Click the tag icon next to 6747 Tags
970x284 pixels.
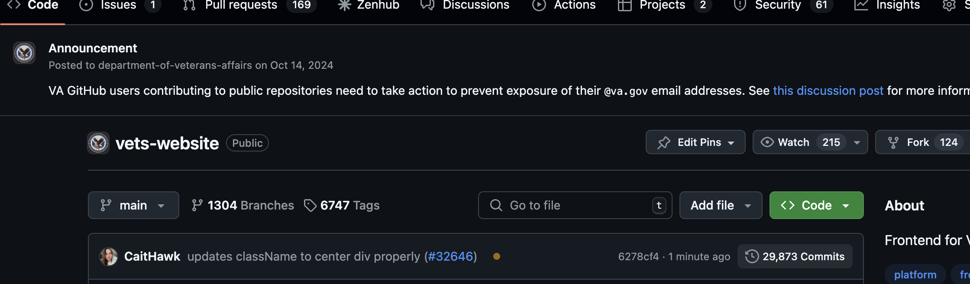[310, 205]
